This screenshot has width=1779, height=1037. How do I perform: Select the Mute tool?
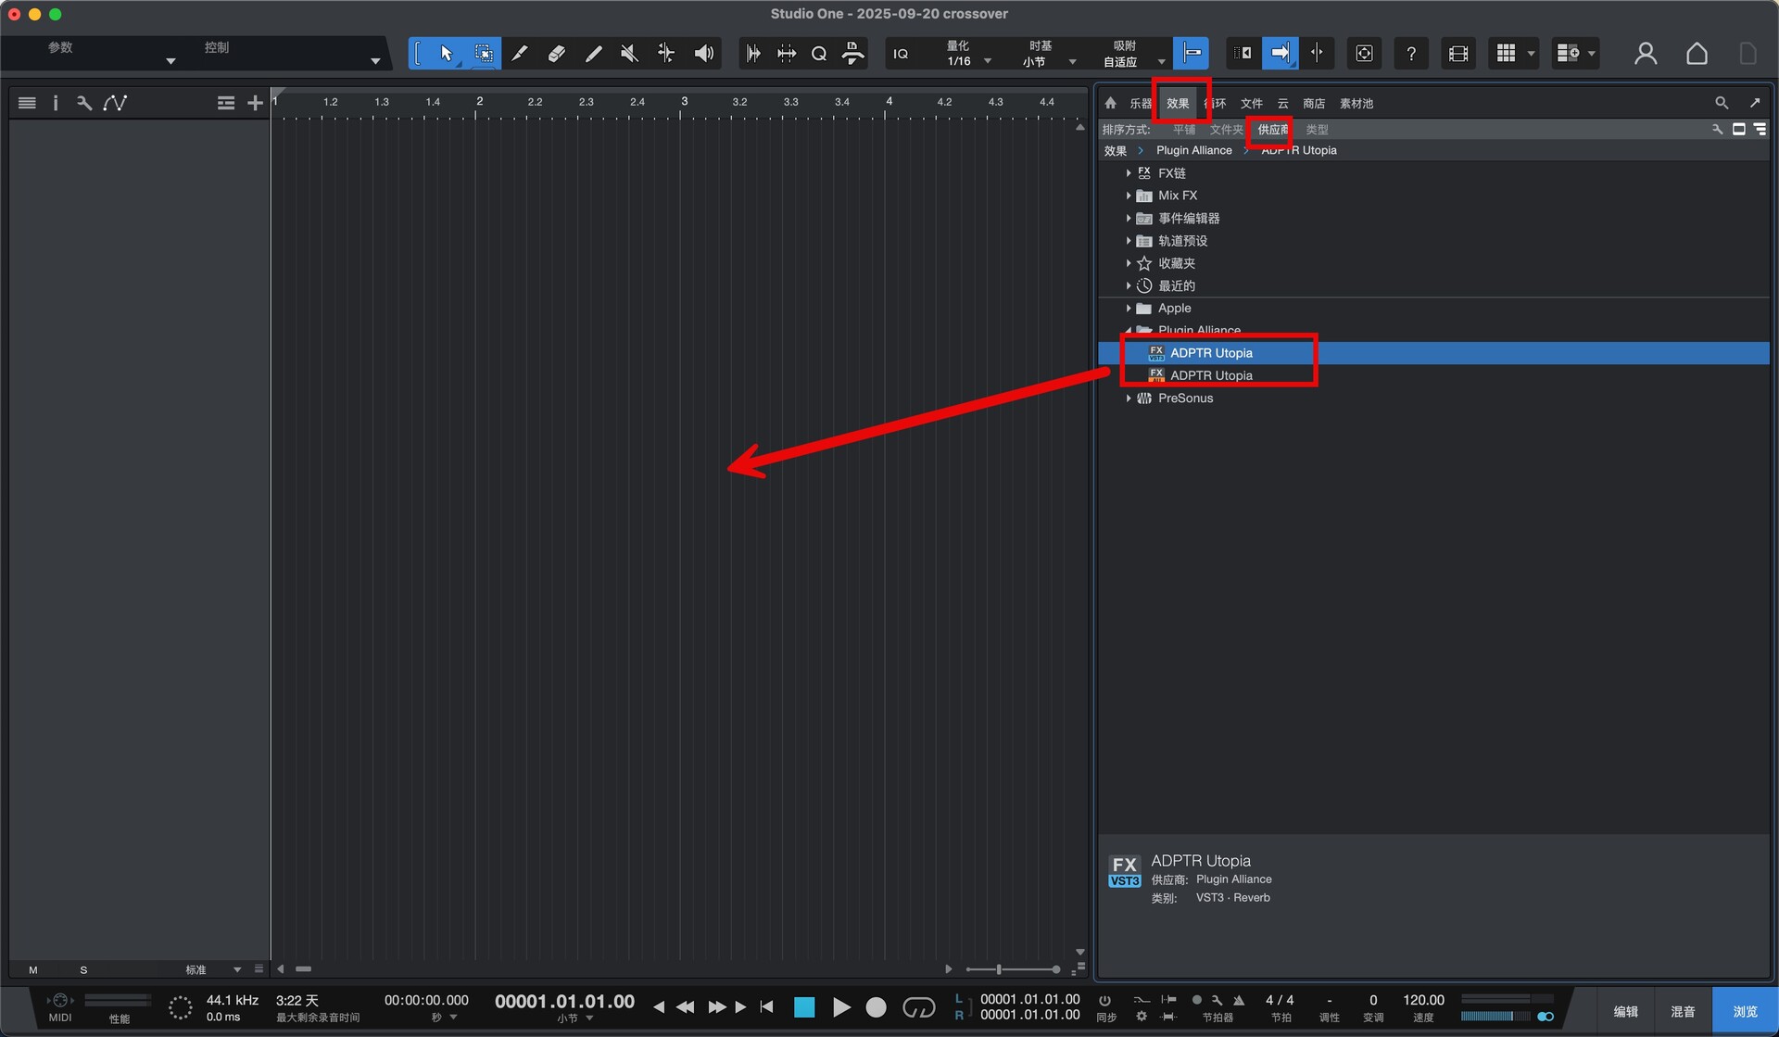click(x=629, y=54)
